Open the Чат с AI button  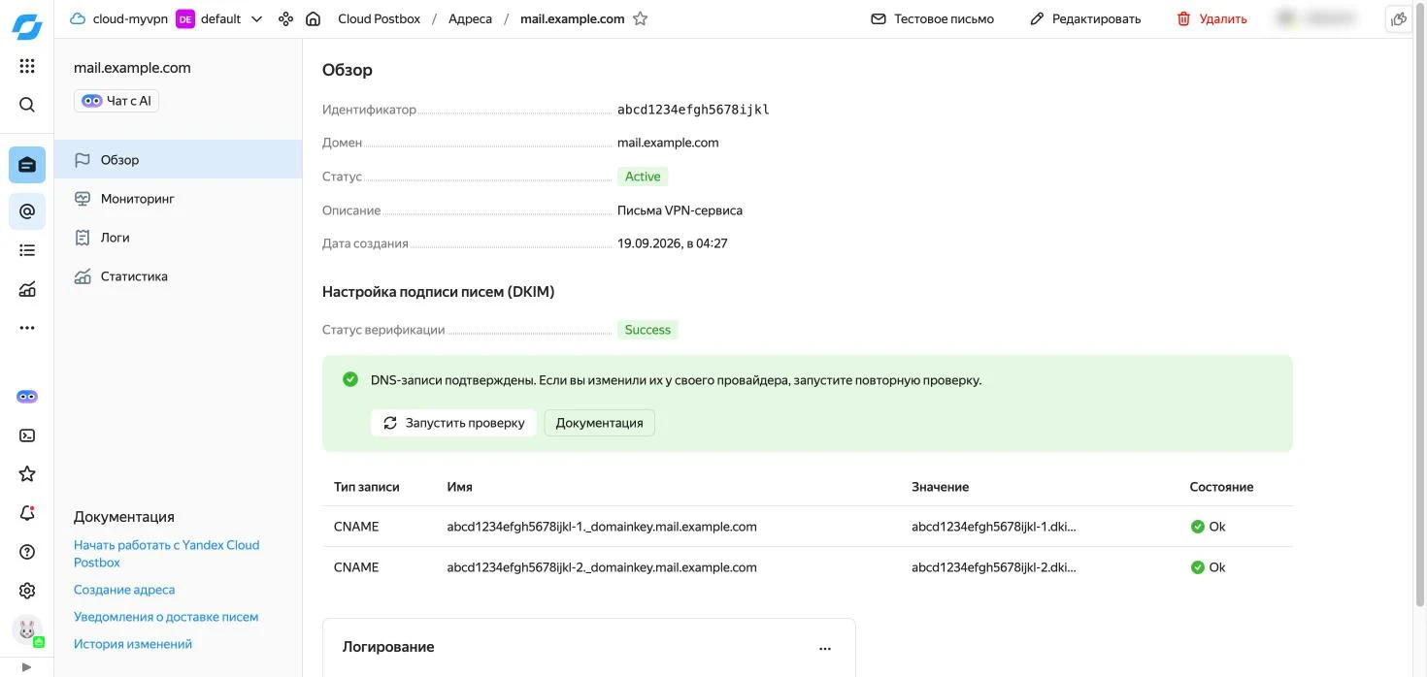(x=116, y=101)
